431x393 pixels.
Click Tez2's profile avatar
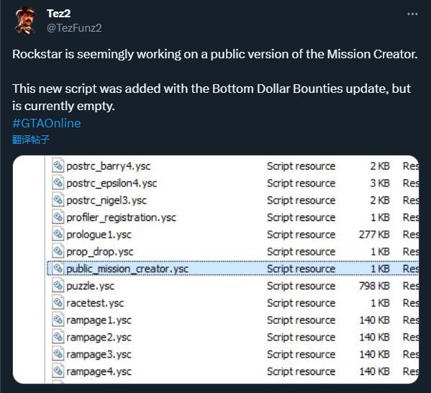tap(25, 21)
